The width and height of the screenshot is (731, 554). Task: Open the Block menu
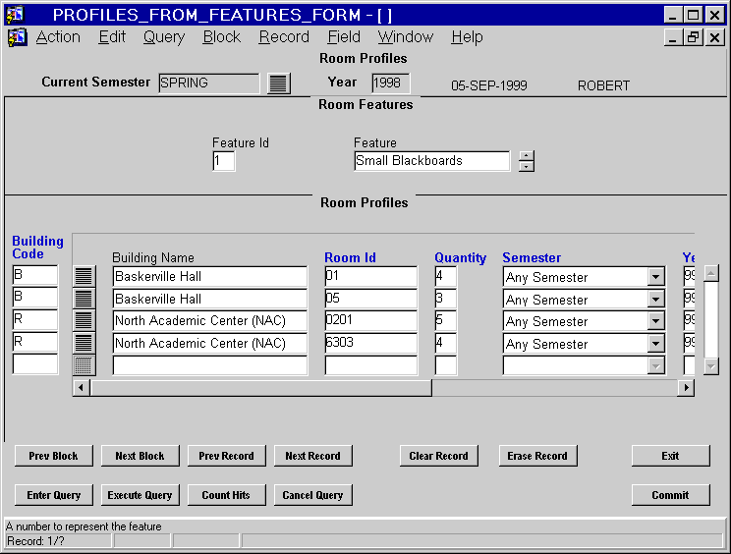click(222, 36)
